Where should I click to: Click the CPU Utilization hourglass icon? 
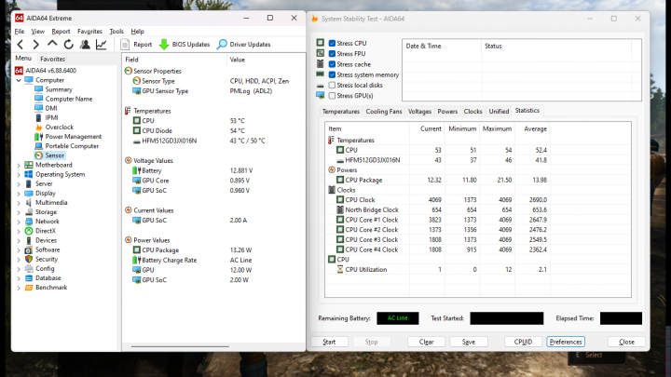point(340,269)
